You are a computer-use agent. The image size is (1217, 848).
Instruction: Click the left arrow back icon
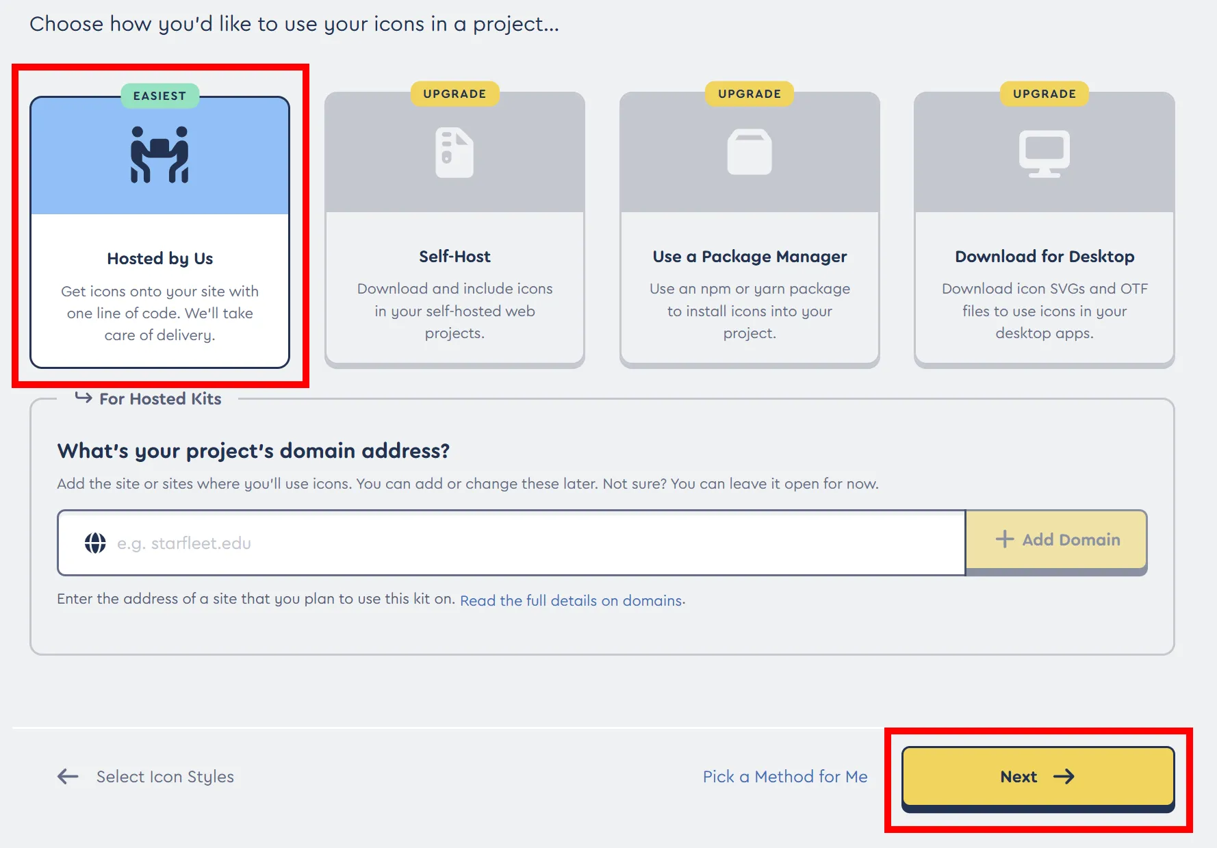[68, 776]
